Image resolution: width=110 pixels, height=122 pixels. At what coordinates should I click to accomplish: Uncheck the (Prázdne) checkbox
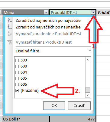[17, 91]
